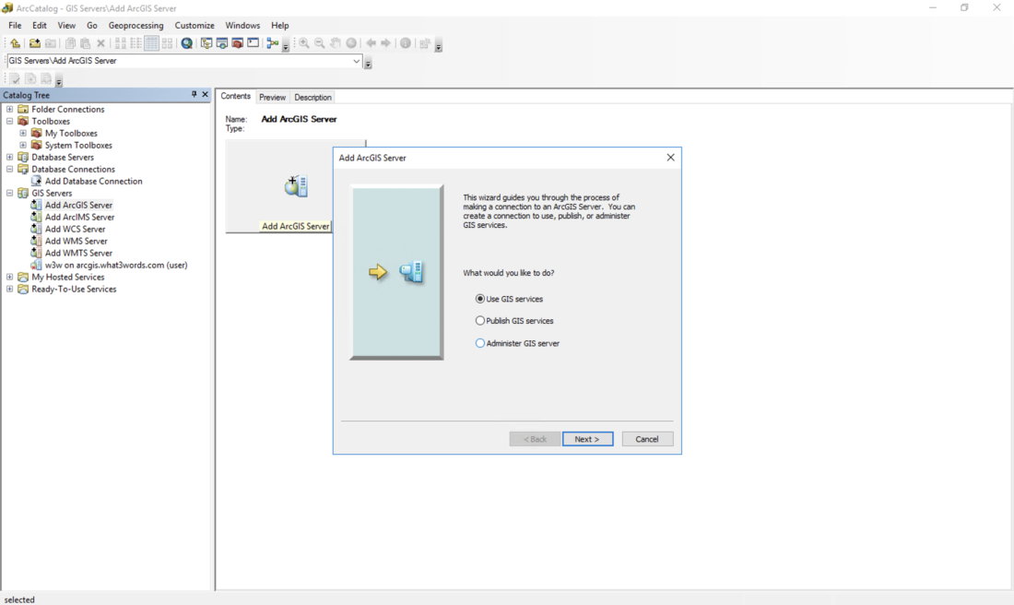This screenshot has width=1014, height=605.
Task: Select the Administer GIS server radio button
Action: (x=480, y=344)
